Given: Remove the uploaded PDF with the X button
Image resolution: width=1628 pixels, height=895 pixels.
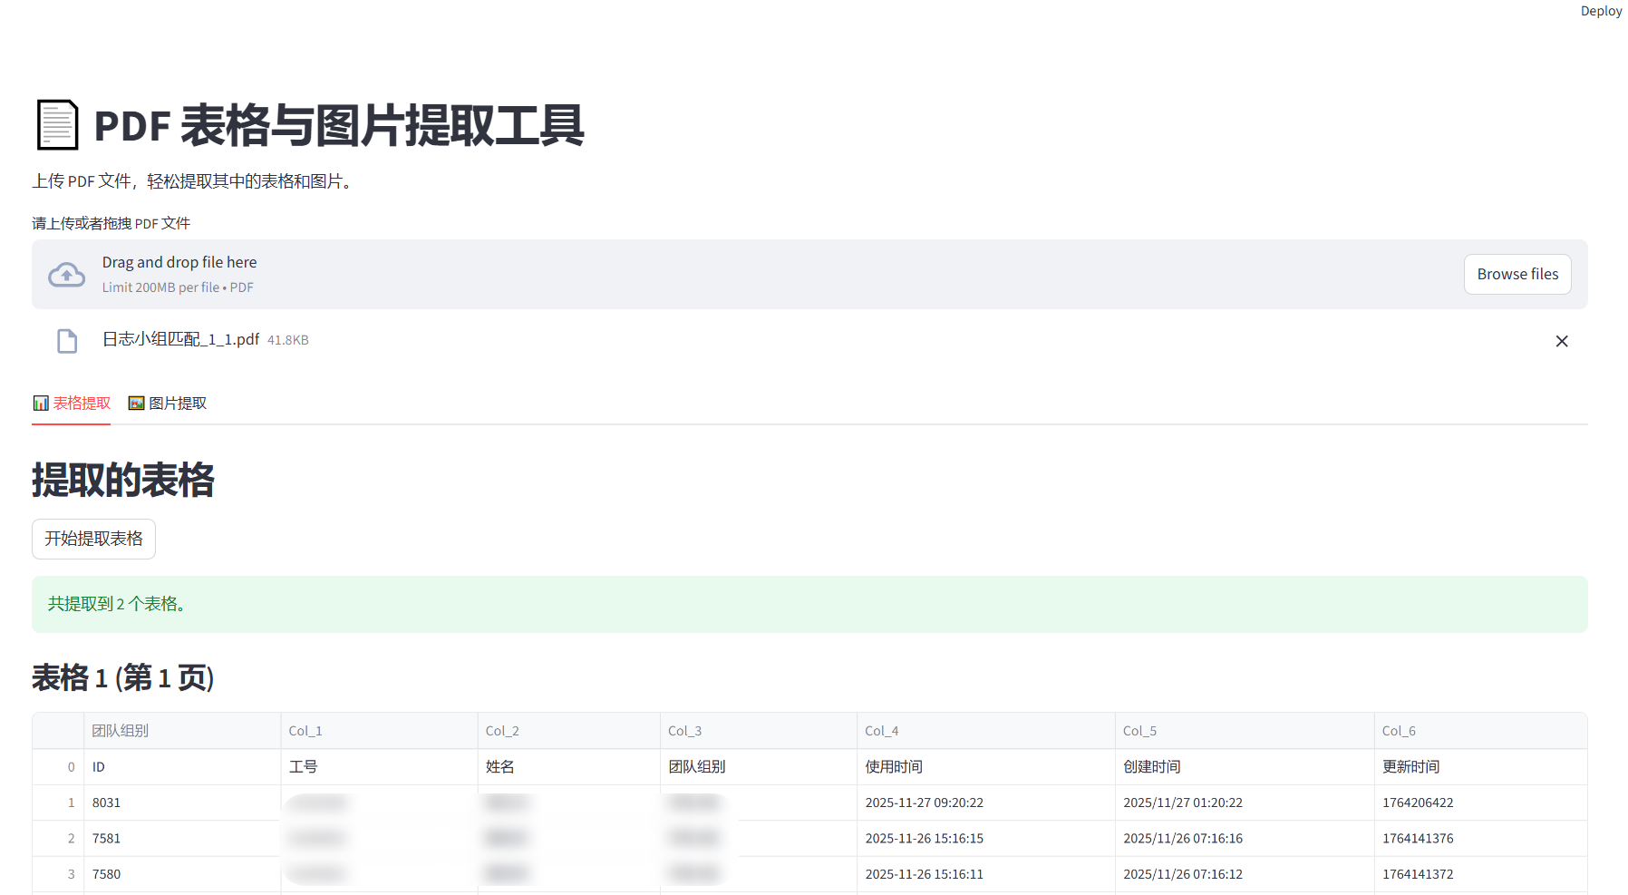Looking at the screenshot, I should pos(1562,341).
